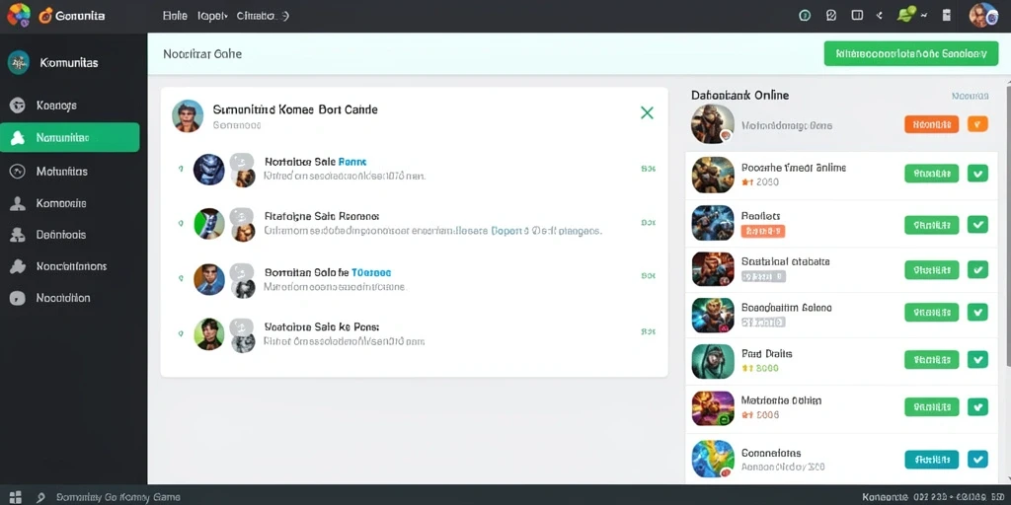Screen dimensions: 1011x505
Task: Close the Semonitind Komee Bort Cande panel
Action: coord(647,113)
